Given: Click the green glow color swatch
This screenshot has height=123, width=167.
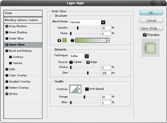Looking at the screenshot, I should [65, 40].
